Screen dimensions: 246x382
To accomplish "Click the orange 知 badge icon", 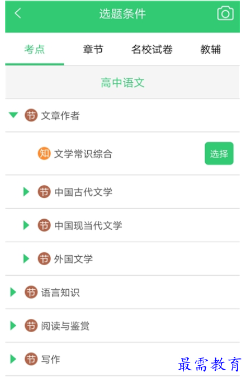I will pyautogui.click(x=44, y=153).
